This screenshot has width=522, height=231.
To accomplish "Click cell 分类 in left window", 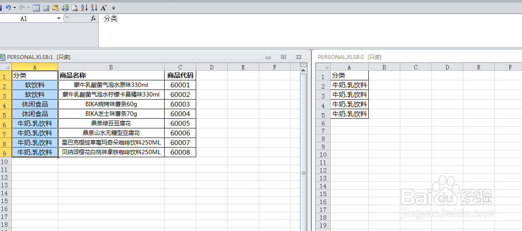I will point(35,76).
